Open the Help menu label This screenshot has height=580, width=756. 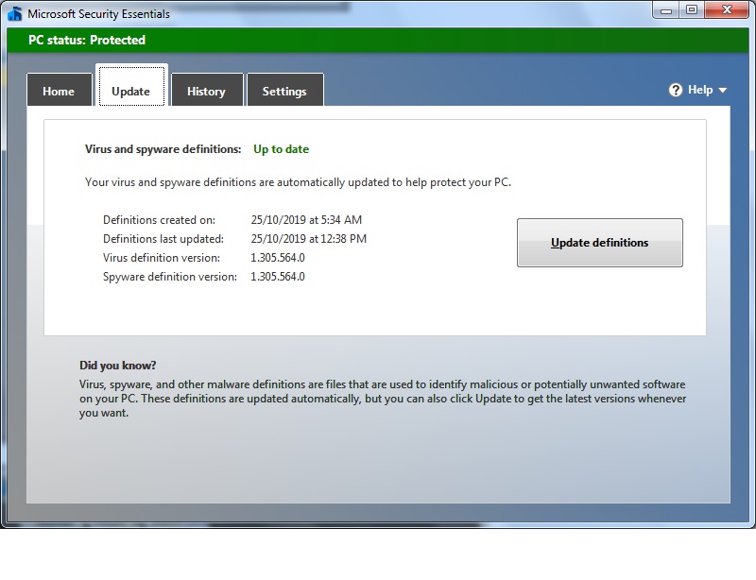click(700, 90)
